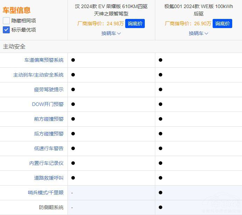This screenshot has width=242, height=215.
Task: Select 低速行车警告 row label
Action: click(49, 148)
